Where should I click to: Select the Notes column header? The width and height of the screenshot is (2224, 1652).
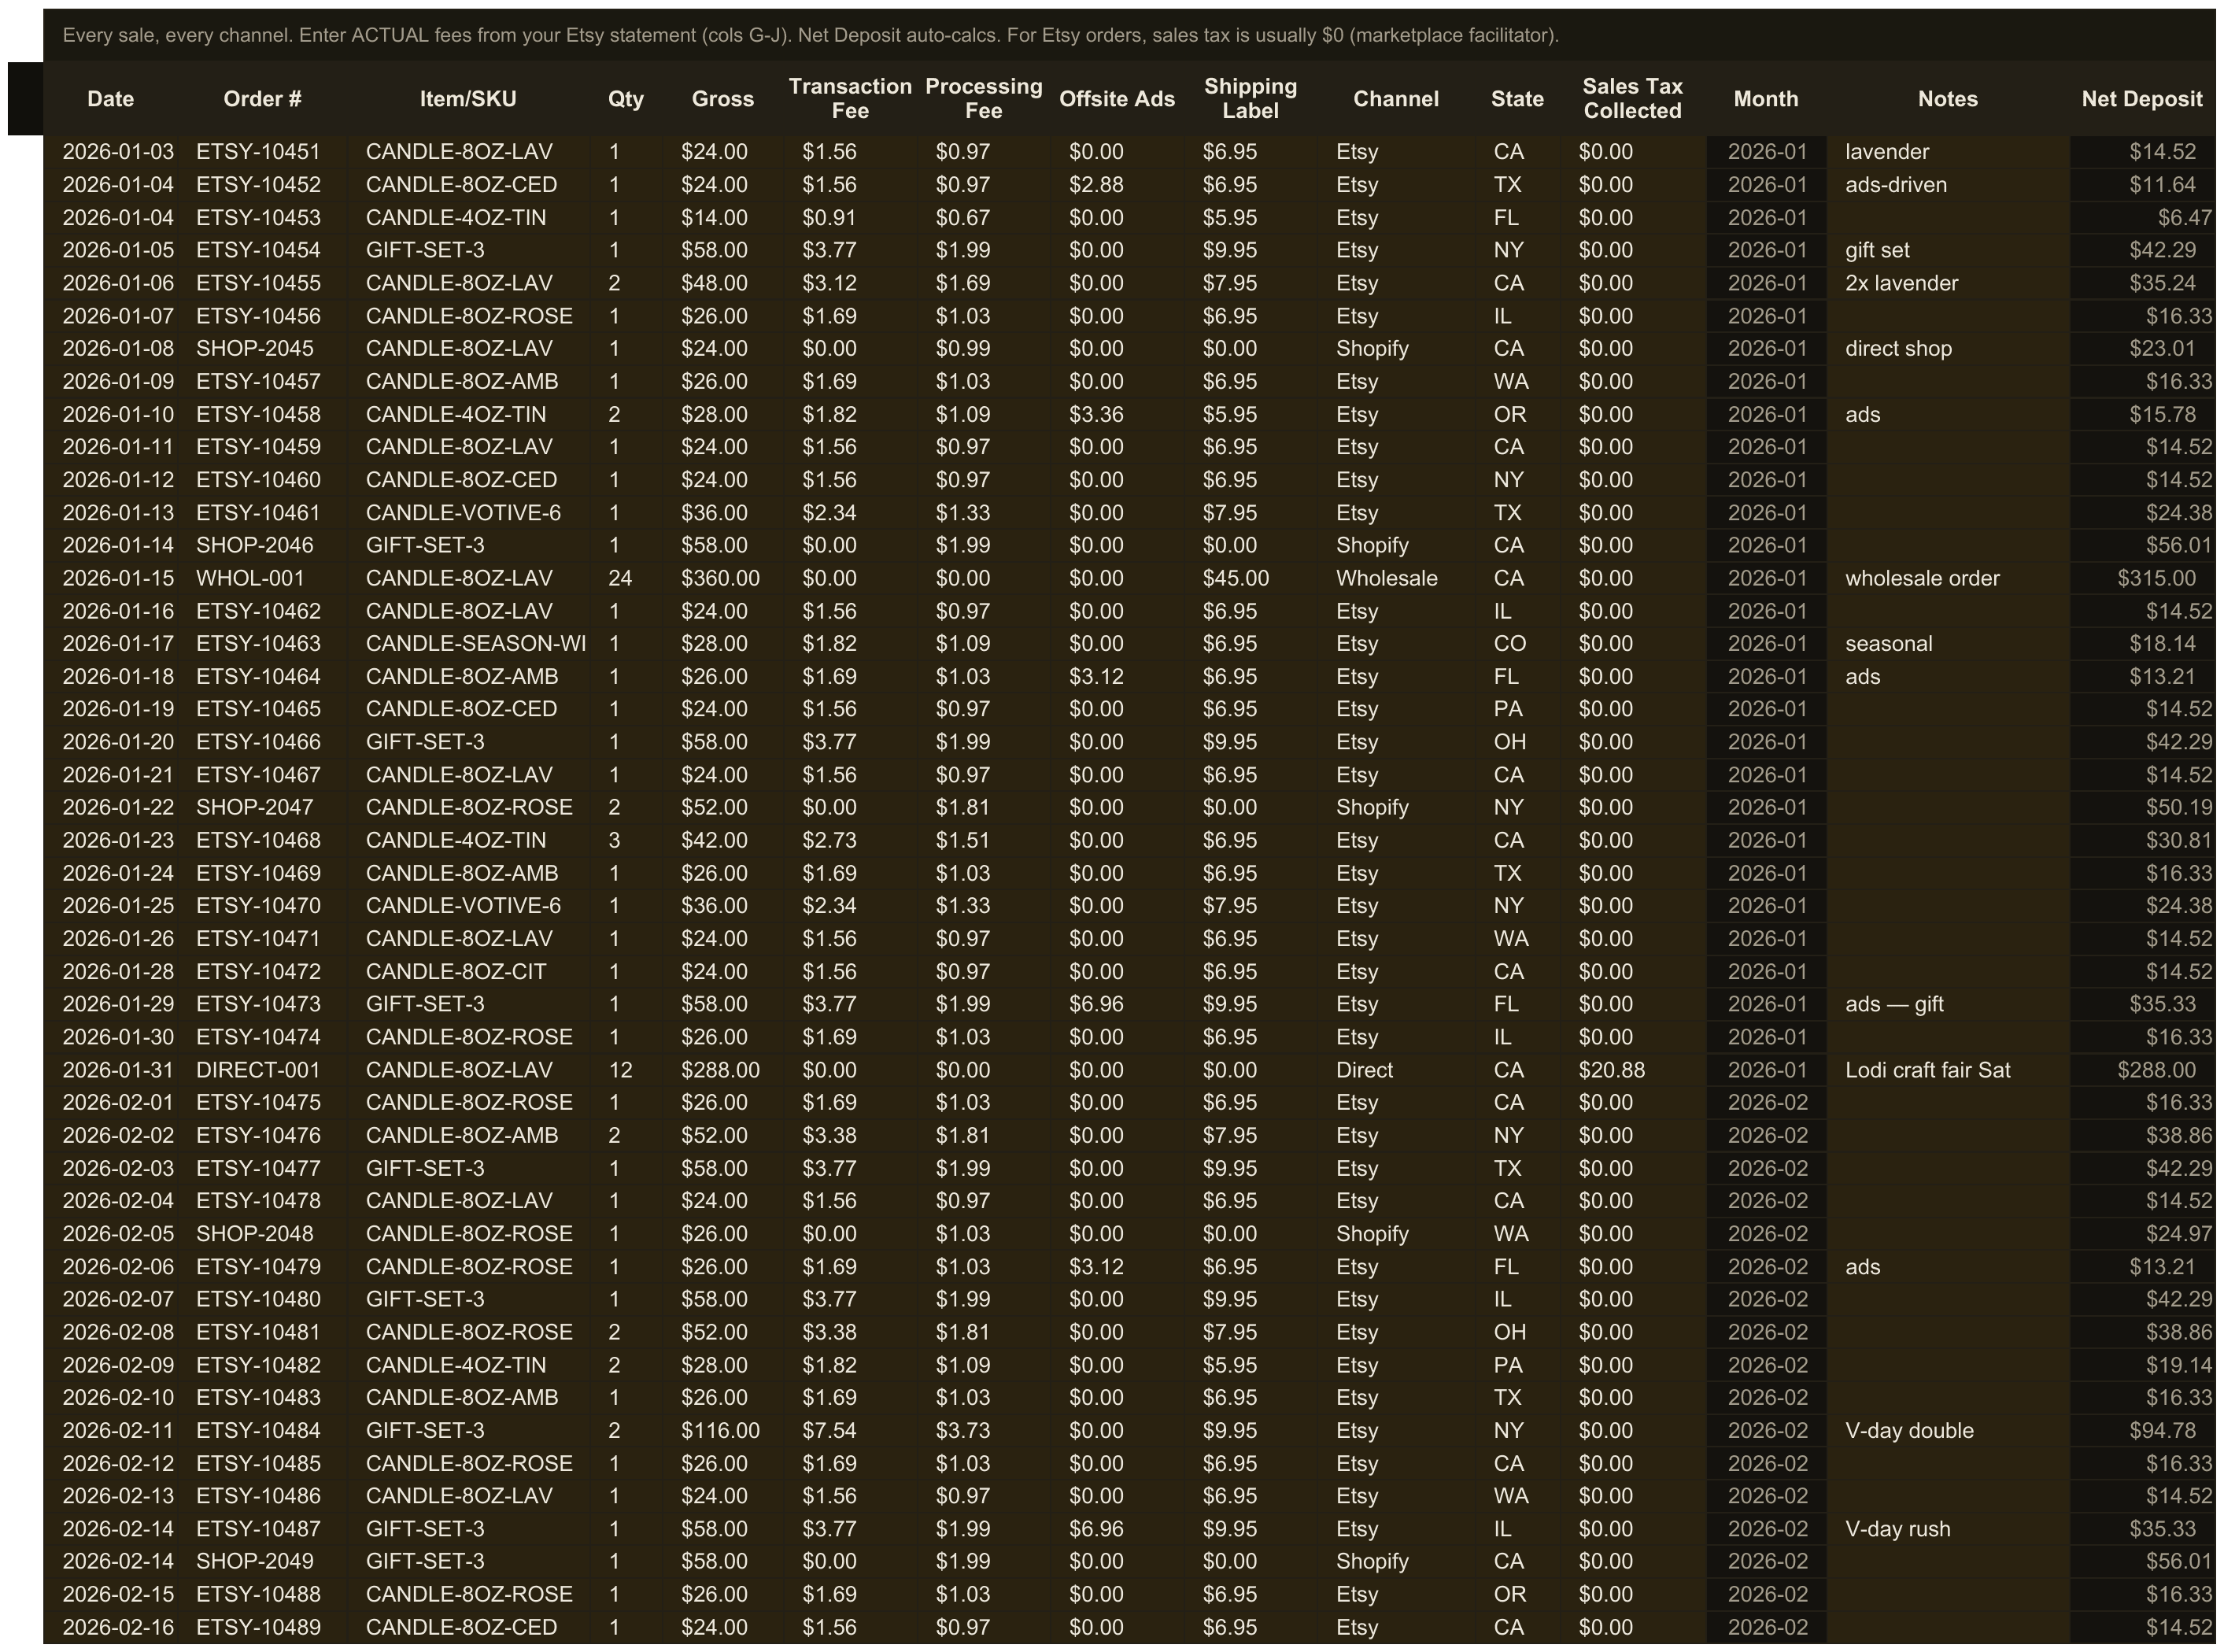click(x=1948, y=99)
